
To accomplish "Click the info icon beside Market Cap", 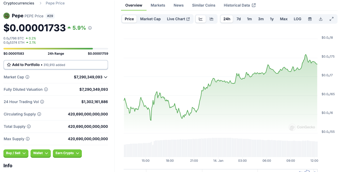I will click(27, 77).
